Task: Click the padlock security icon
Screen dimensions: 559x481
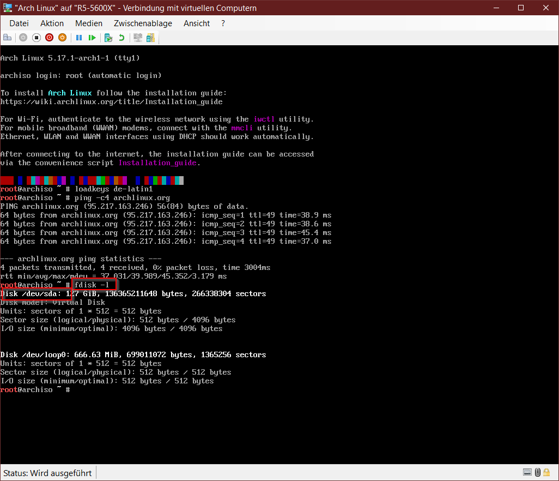Action: tap(546, 472)
